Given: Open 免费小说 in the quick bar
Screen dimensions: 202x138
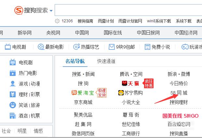Looking at the screenshot, I should tap(161, 47).
